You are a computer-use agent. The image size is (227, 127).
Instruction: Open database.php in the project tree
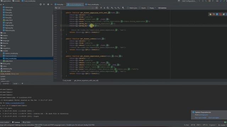[x=6, y=69]
